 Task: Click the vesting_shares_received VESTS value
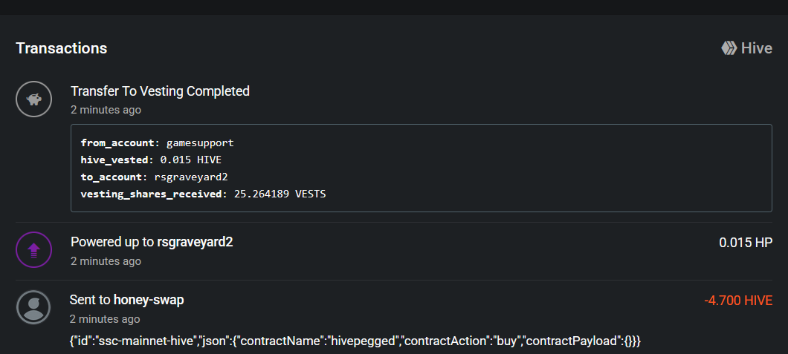pos(280,194)
